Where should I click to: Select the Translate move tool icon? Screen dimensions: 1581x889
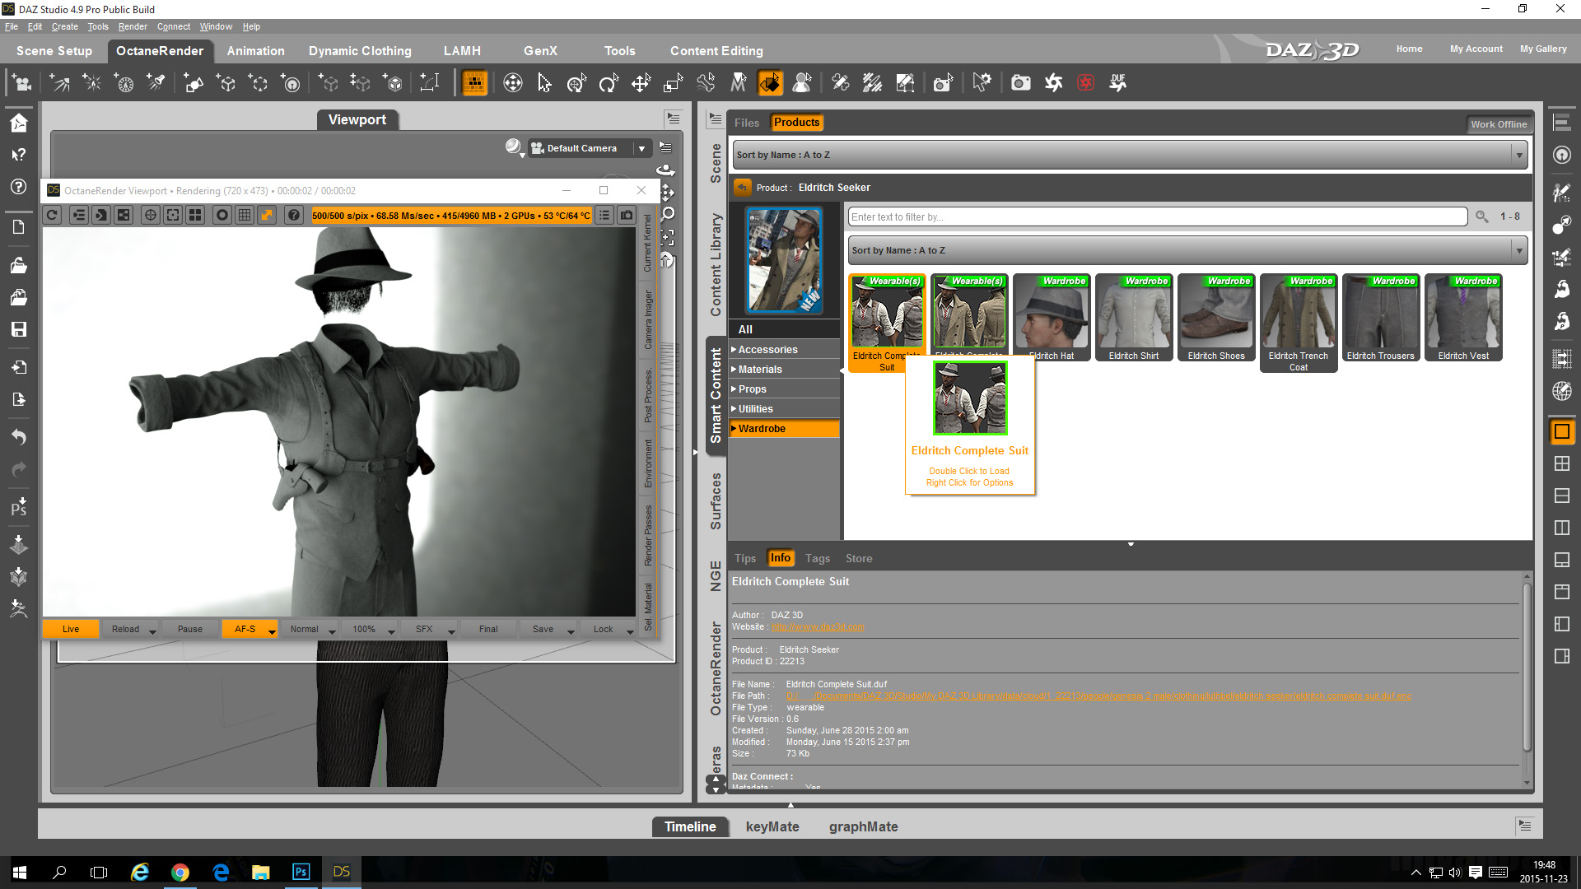click(641, 82)
